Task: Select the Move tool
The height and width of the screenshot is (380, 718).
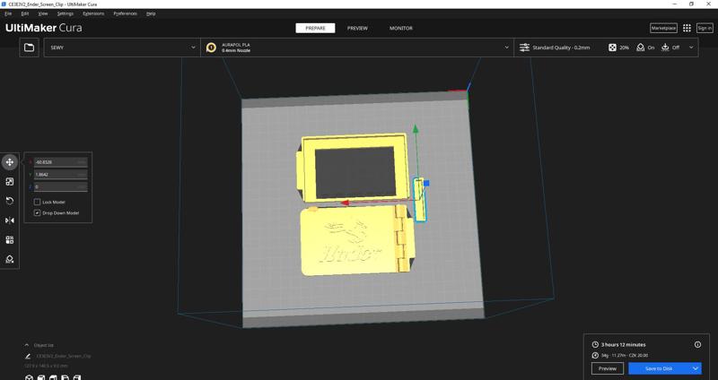Action: pos(9,162)
